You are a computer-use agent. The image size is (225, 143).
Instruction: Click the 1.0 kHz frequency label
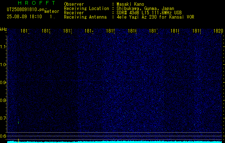(x=3, y=65)
